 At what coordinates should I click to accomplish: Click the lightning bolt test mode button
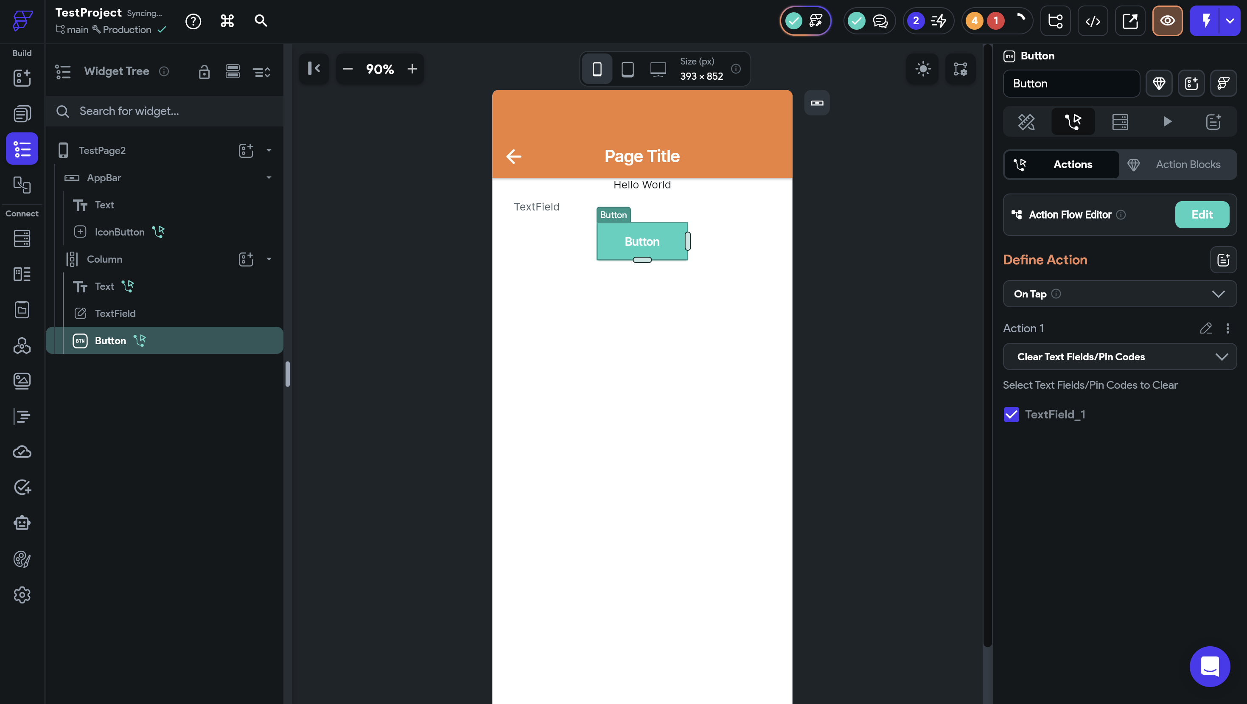coord(1205,21)
